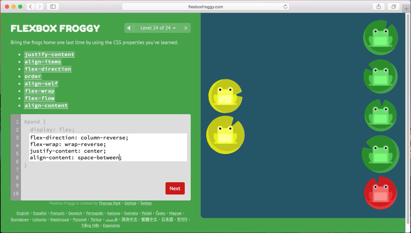Click the order property
The height and width of the screenshot is (233, 411).
(x=33, y=76)
